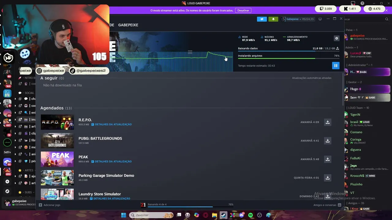The image size is (392, 220).
Task: Click Desativar streamer mode button
Action: point(243,10)
